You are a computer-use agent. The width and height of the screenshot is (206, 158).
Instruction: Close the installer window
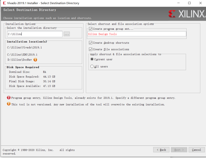pos(200,3)
